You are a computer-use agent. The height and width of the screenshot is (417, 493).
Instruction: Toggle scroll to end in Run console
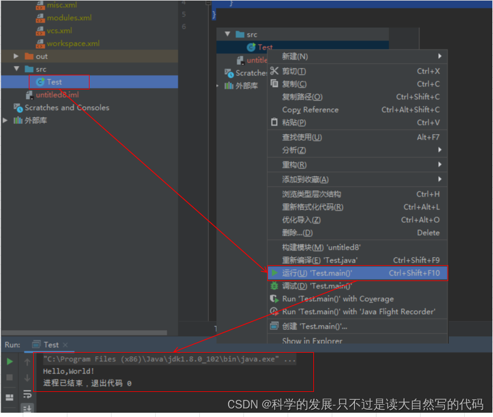click(28, 408)
